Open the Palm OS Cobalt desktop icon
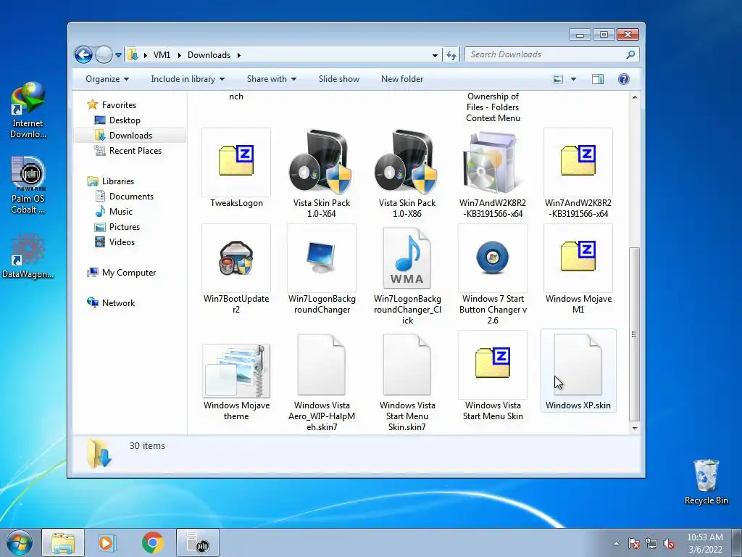Screen dimensions: 742x557 coord(28,185)
